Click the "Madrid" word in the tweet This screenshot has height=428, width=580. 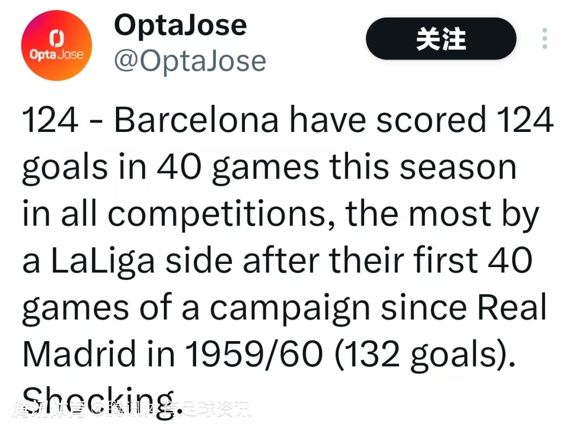pyautogui.click(x=79, y=354)
